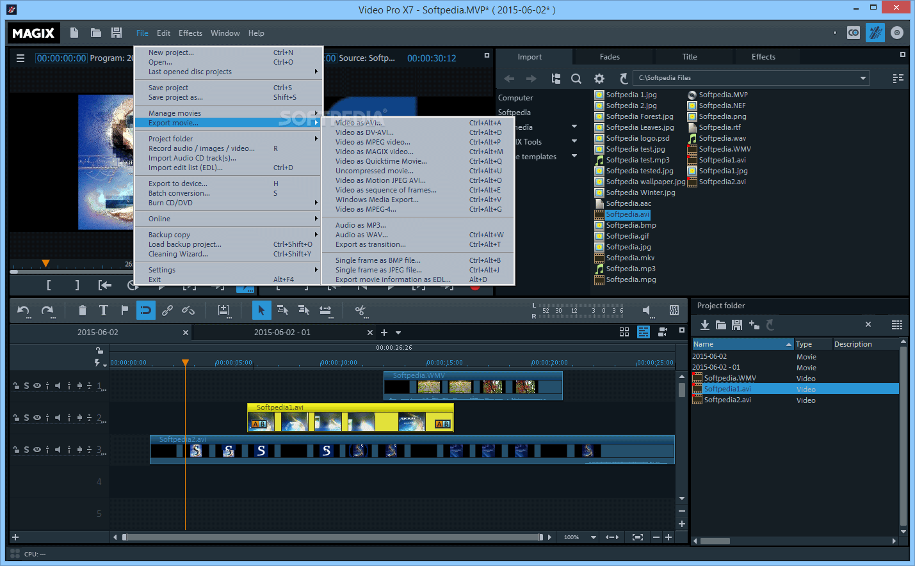Toggle lock on track 1

click(x=16, y=386)
